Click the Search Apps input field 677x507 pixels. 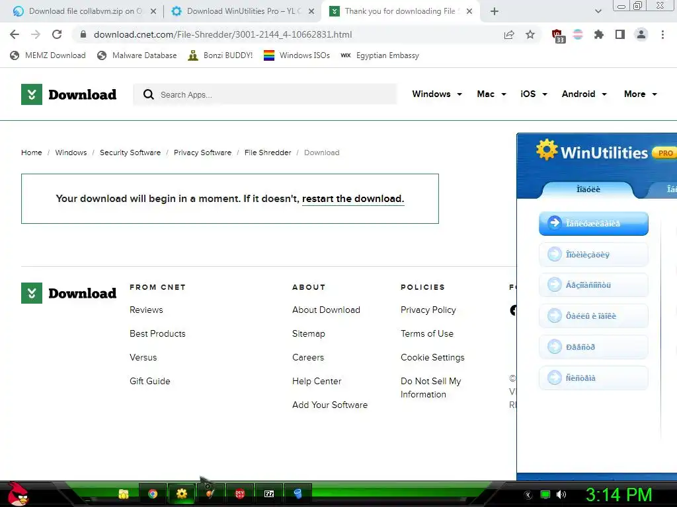click(x=264, y=94)
